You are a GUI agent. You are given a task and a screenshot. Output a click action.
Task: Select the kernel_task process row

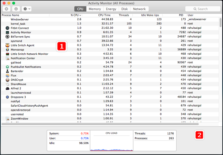110,23
